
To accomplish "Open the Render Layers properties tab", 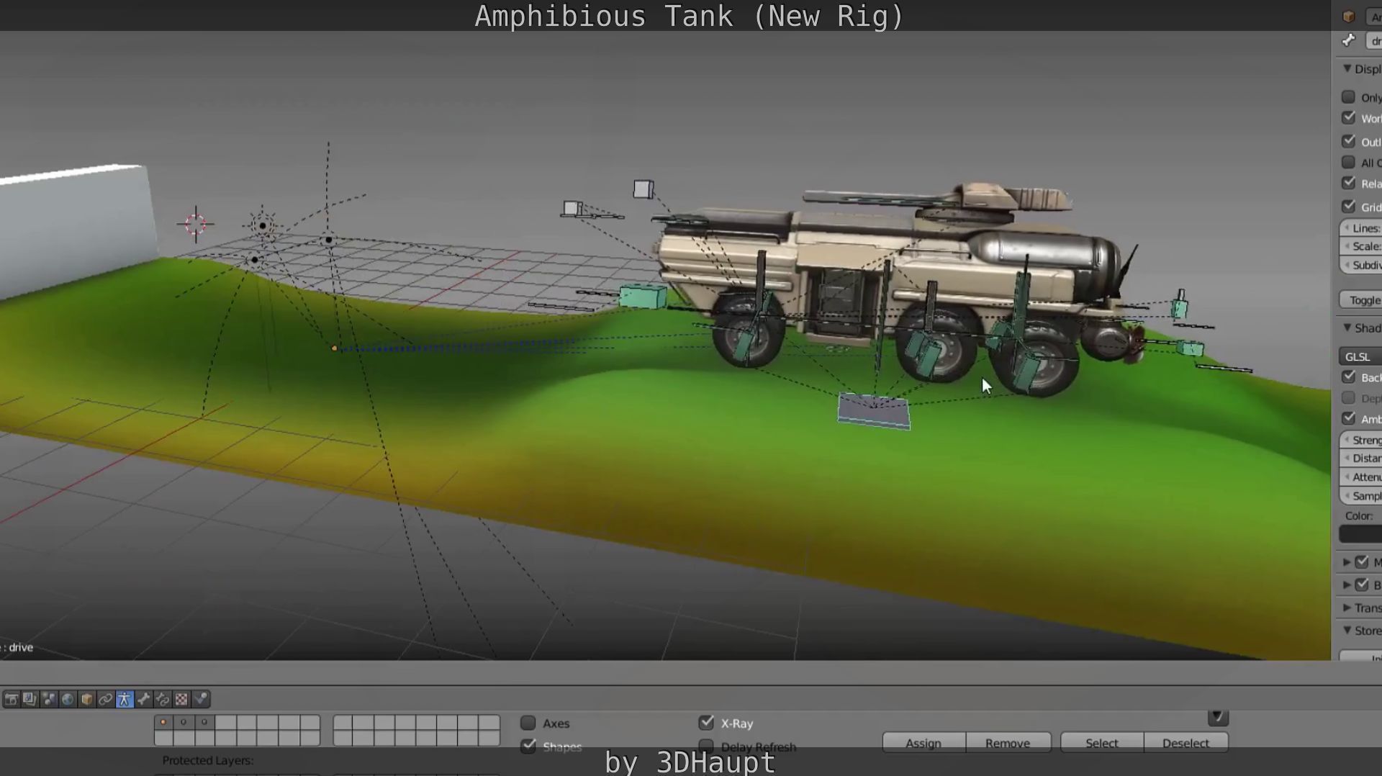I will [x=30, y=699].
